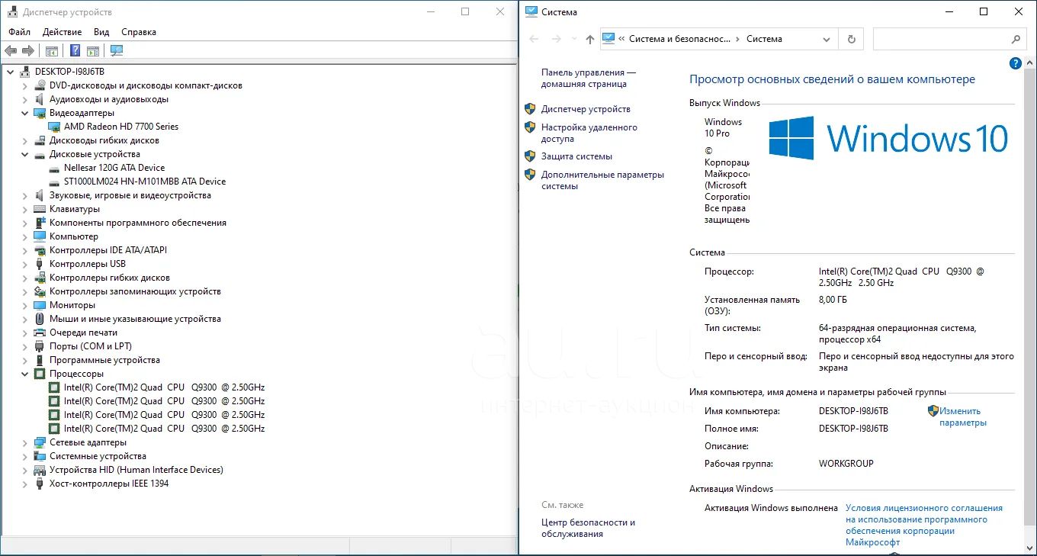Screen dimensions: 1037x556
Task: Click the Back arrow in System window
Action: [534, 39]
